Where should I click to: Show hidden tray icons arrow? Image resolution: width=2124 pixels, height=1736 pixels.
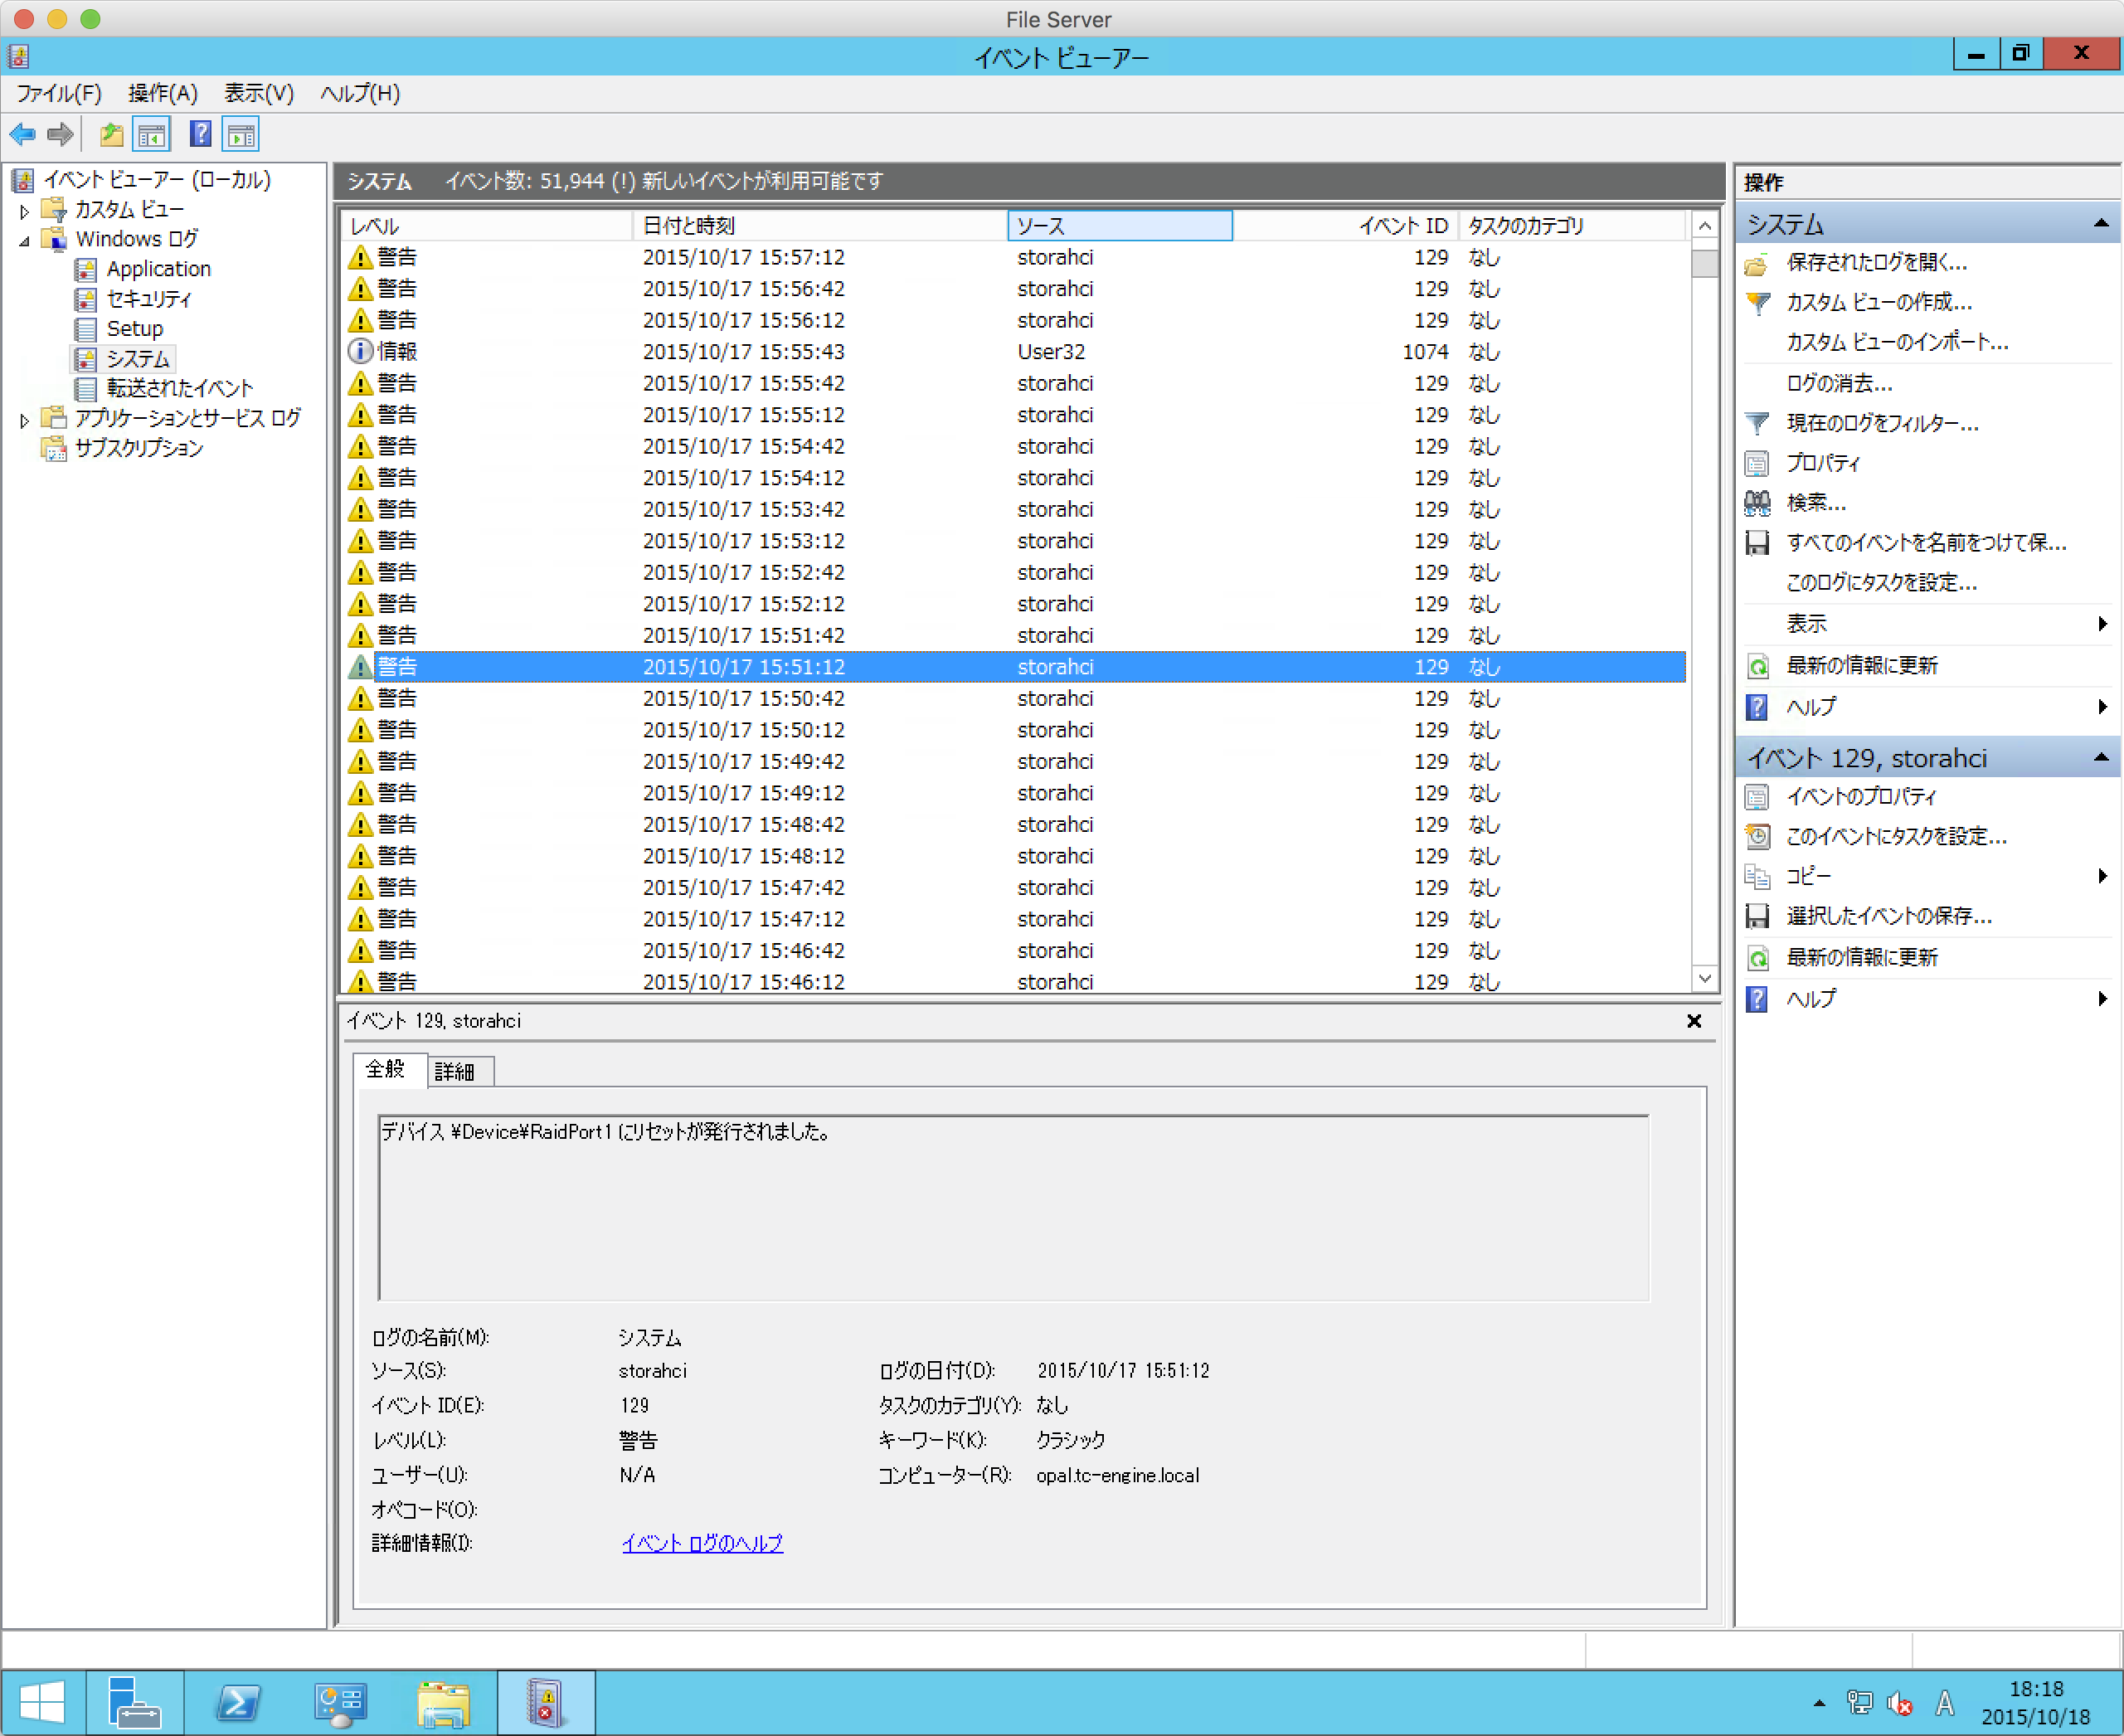1818,1702
